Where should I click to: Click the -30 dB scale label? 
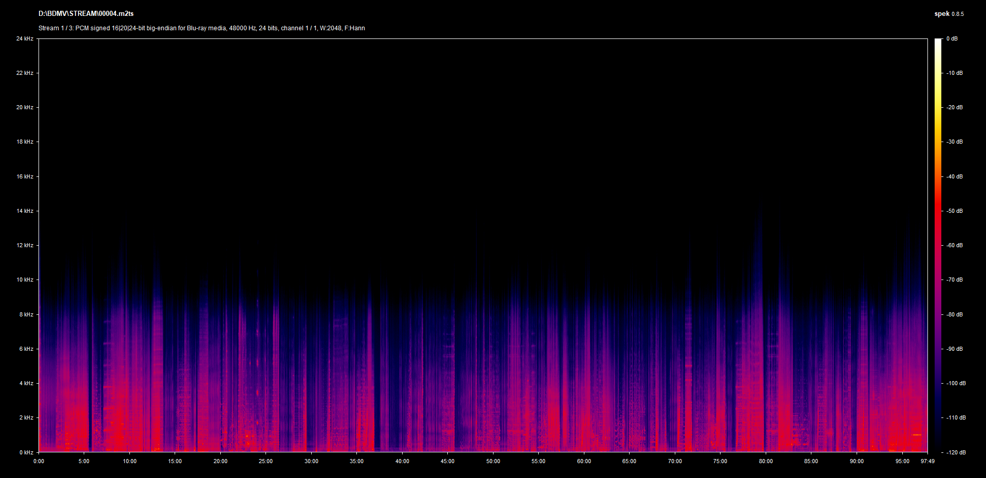[x=955, y=142]
